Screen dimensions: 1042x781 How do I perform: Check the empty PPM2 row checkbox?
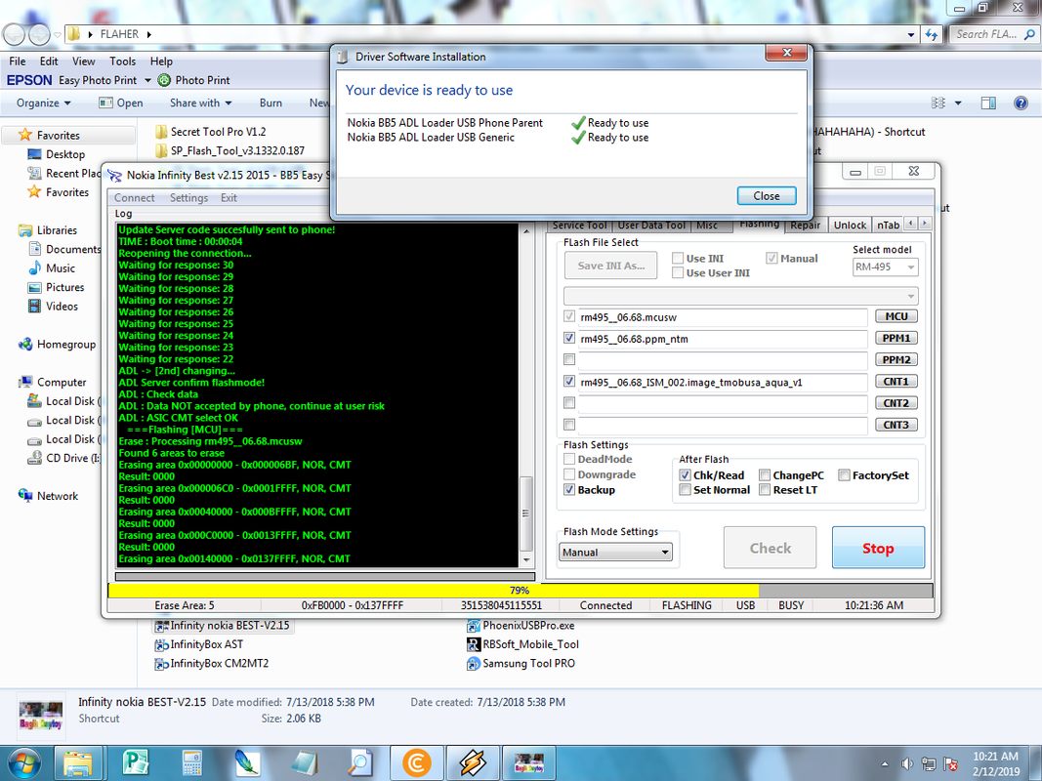tap(568, 359)
